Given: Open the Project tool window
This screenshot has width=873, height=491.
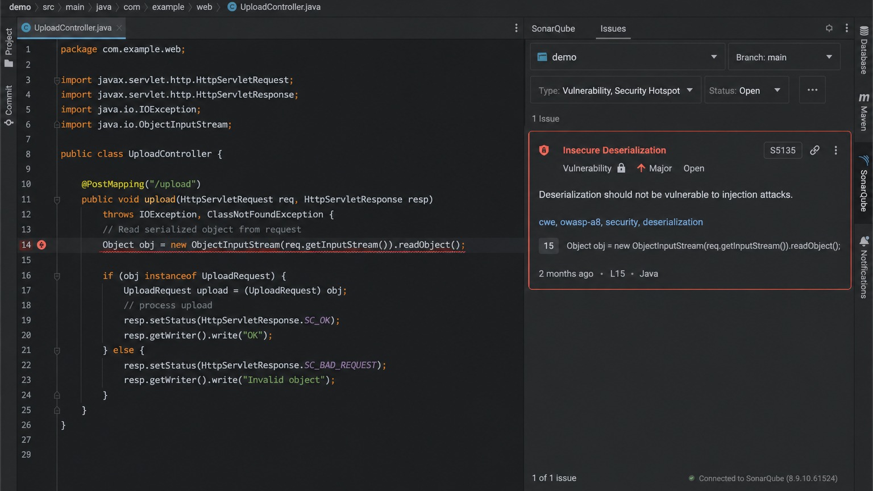Looking at the screenshot, I should [9, 48].
